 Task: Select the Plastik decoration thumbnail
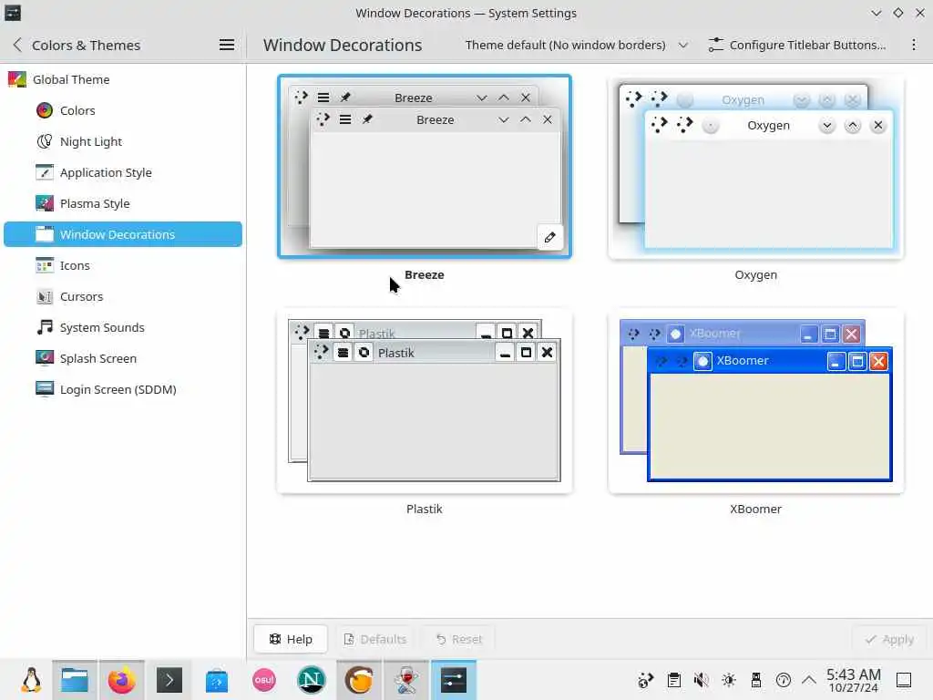(x=425, y=401)
